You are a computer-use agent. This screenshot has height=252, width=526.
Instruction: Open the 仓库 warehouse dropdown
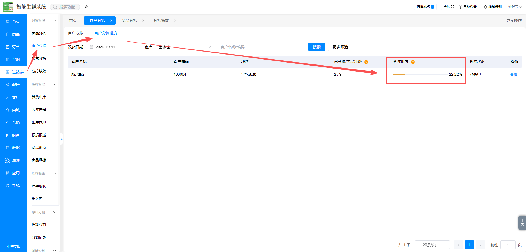point(185,47)
